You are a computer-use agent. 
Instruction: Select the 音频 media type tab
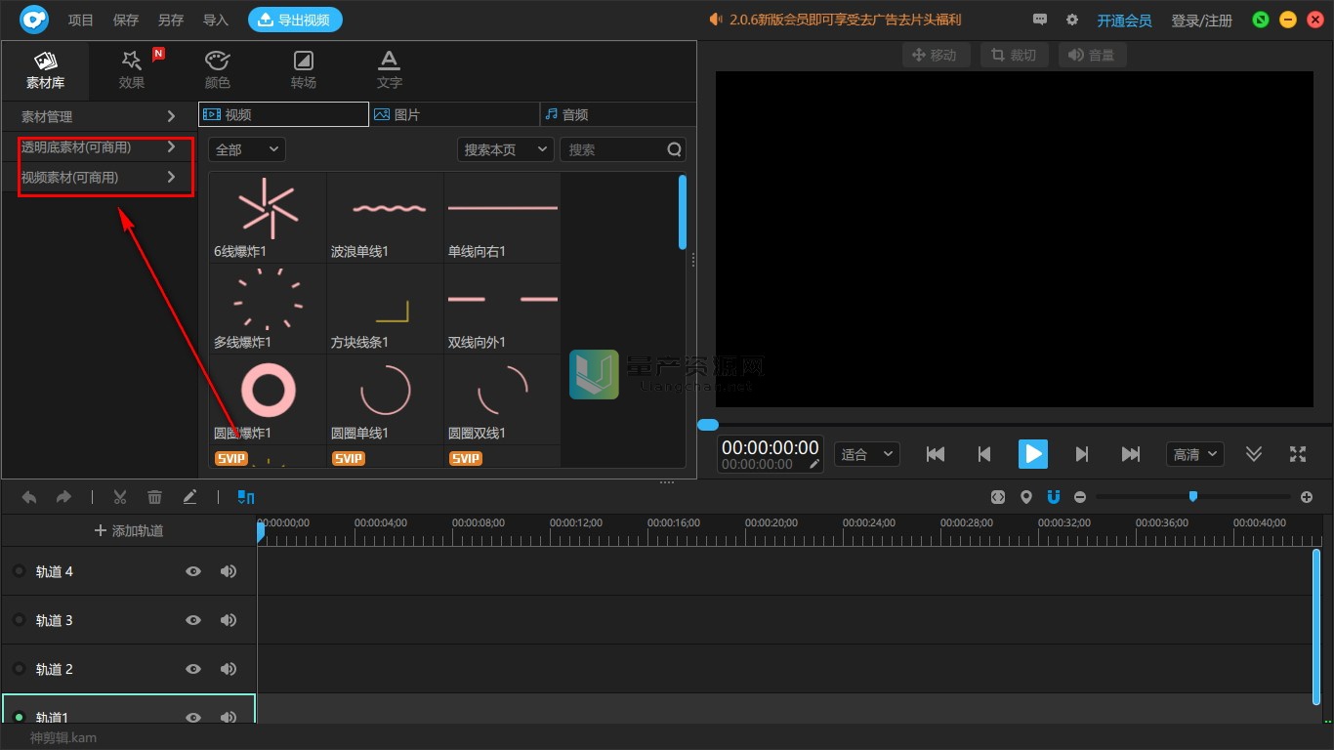pos(617,114)
